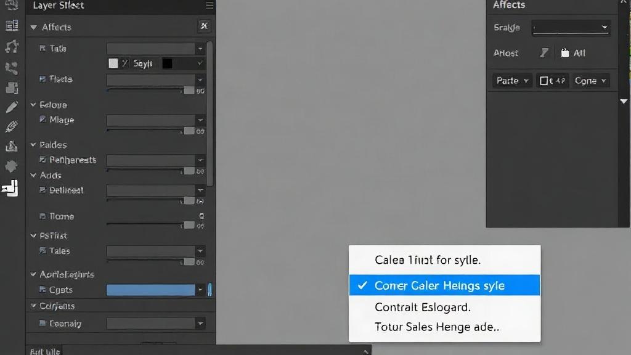Click the blue Cgats value field
The image size is (631, 355).
[x=151, y=290]
